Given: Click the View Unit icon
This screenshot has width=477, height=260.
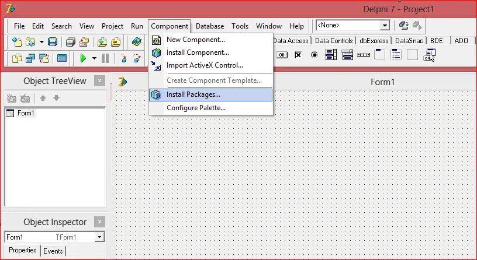Looking at the screenshot, I should [x=17, y=58].
